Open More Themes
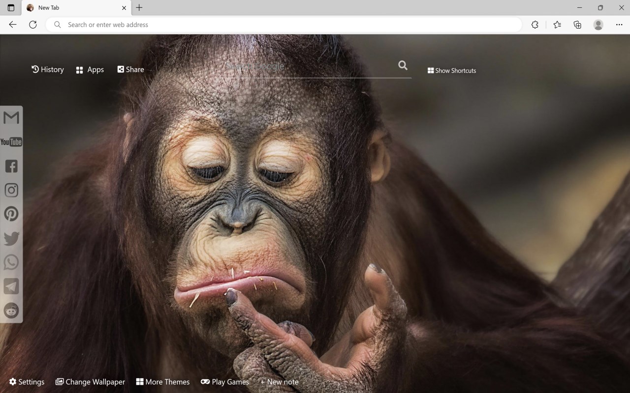 pyautogui.click(x=163, y=382)
